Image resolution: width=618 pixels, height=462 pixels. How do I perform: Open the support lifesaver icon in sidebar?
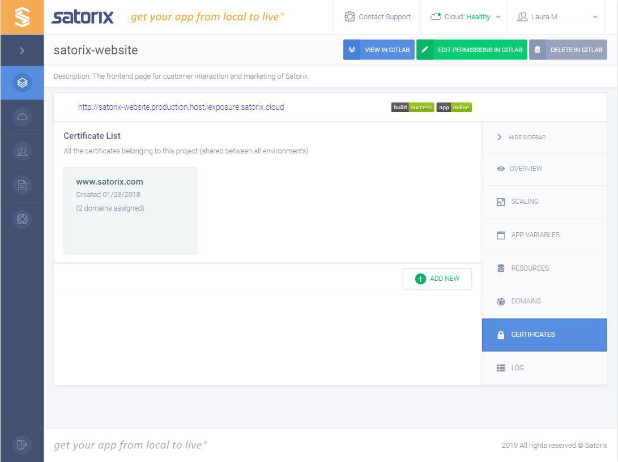tap(22, 219)
